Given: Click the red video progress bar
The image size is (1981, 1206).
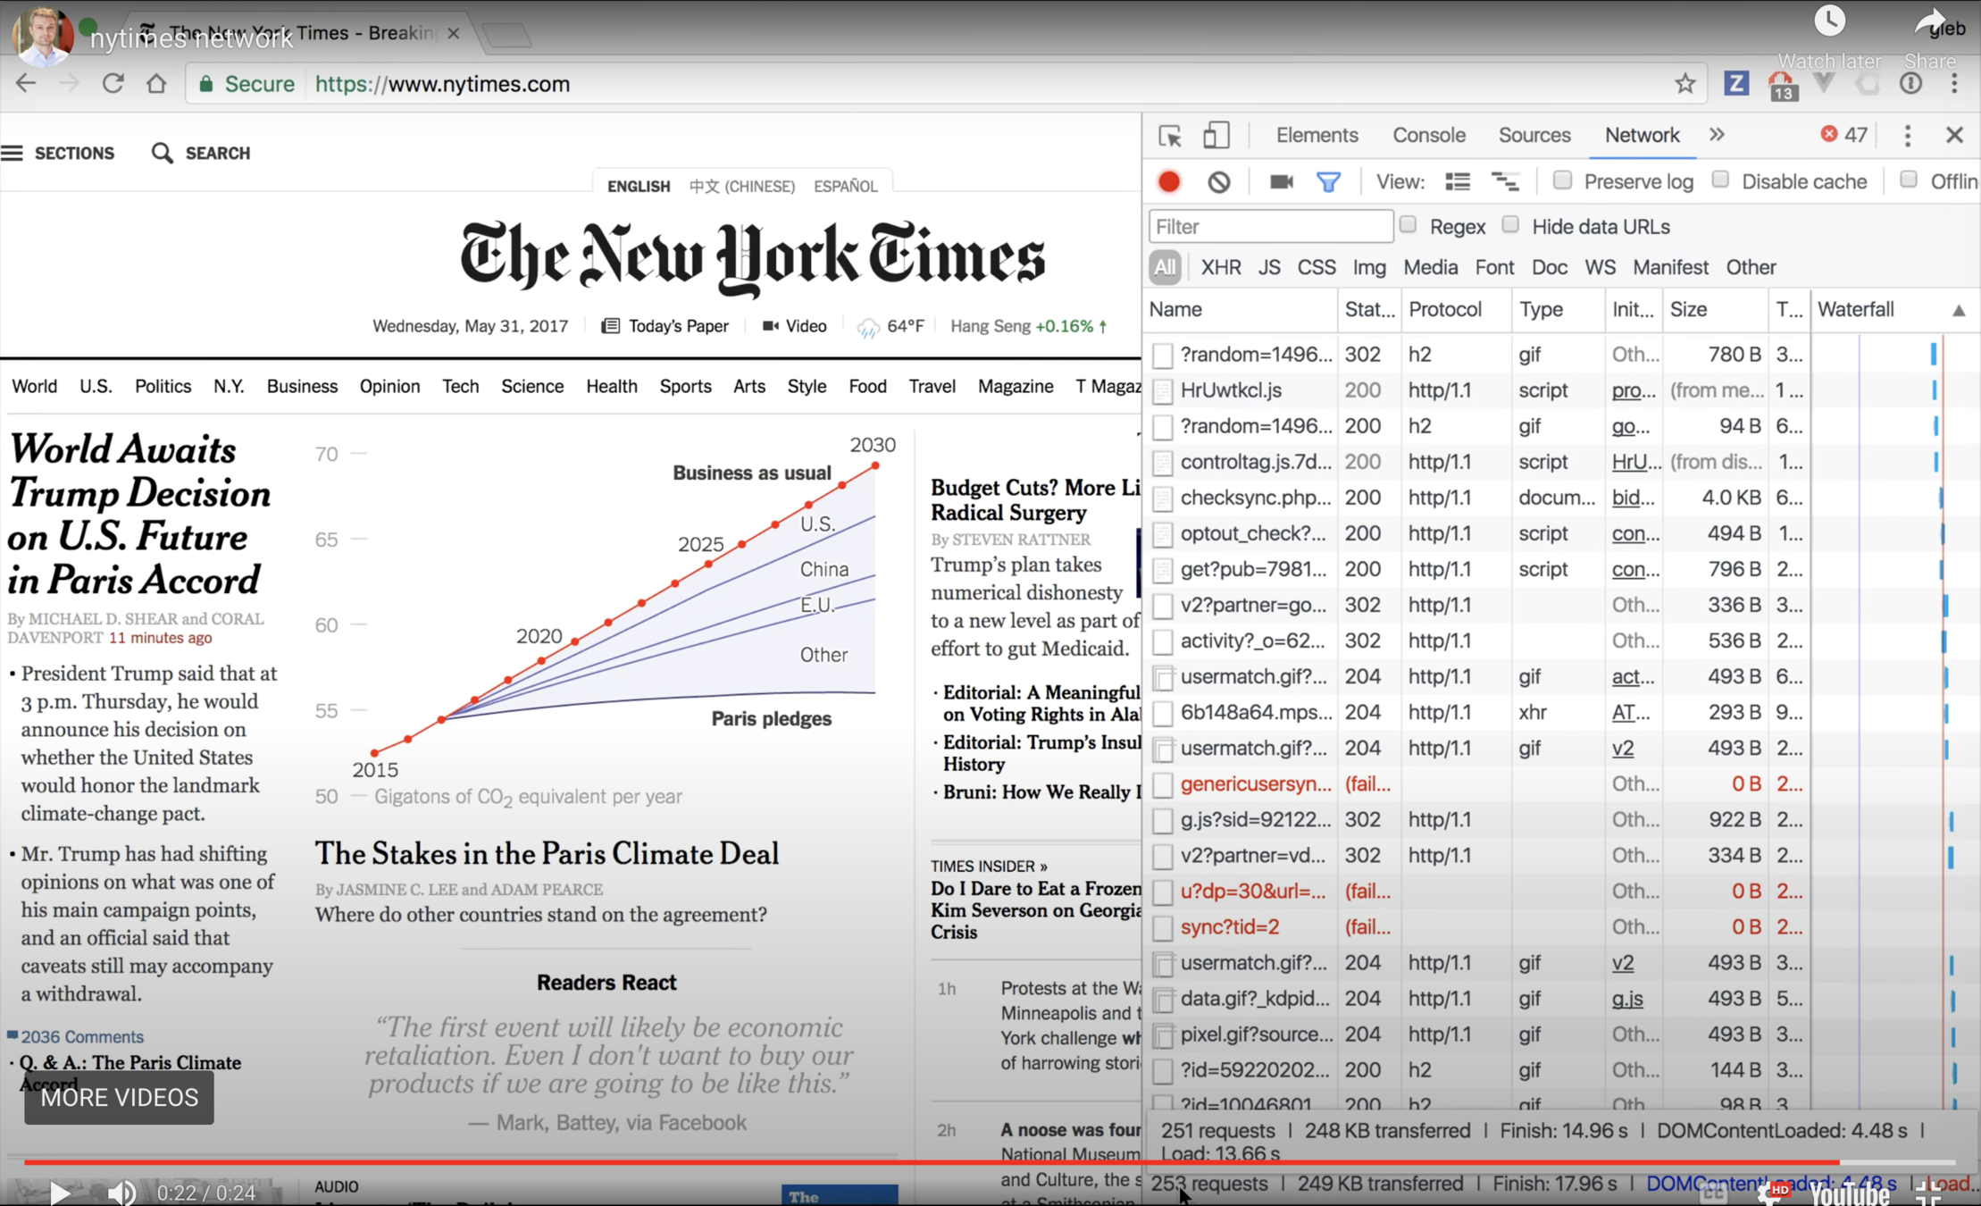Looking at the screenshot, I should pyautogui.click(x=893, y=1162).
